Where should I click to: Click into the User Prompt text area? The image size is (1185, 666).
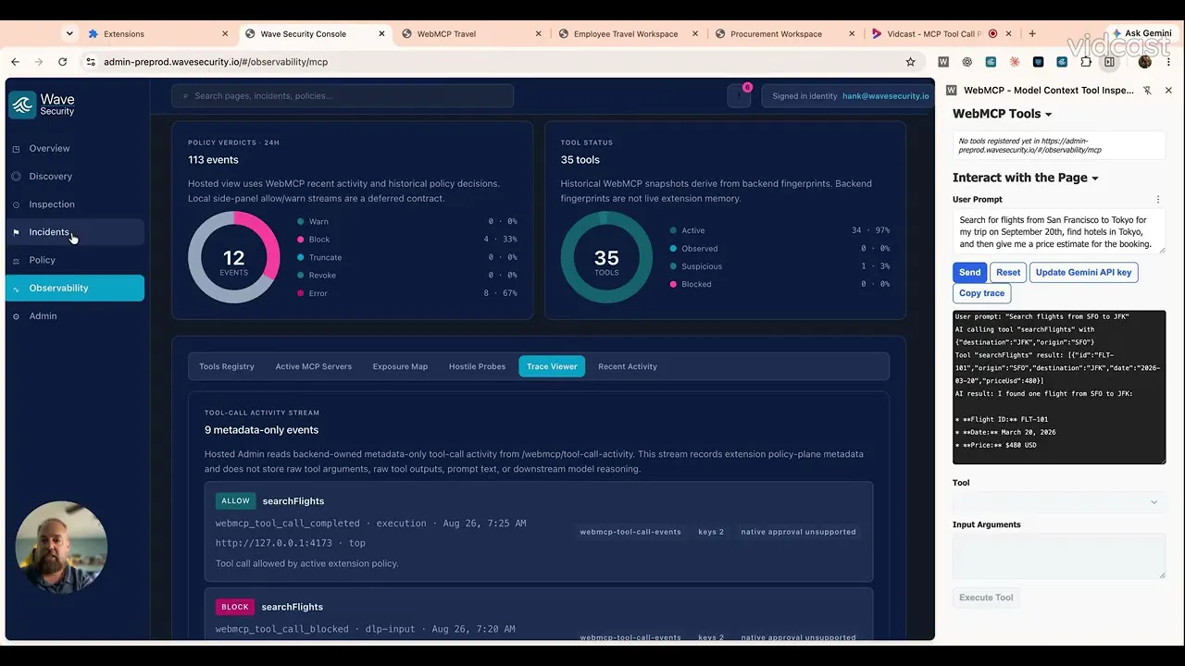coord(1059,231)
